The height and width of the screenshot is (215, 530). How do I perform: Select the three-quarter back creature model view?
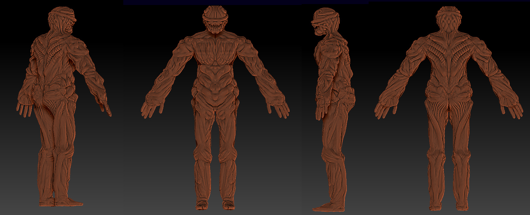[64, 106]
